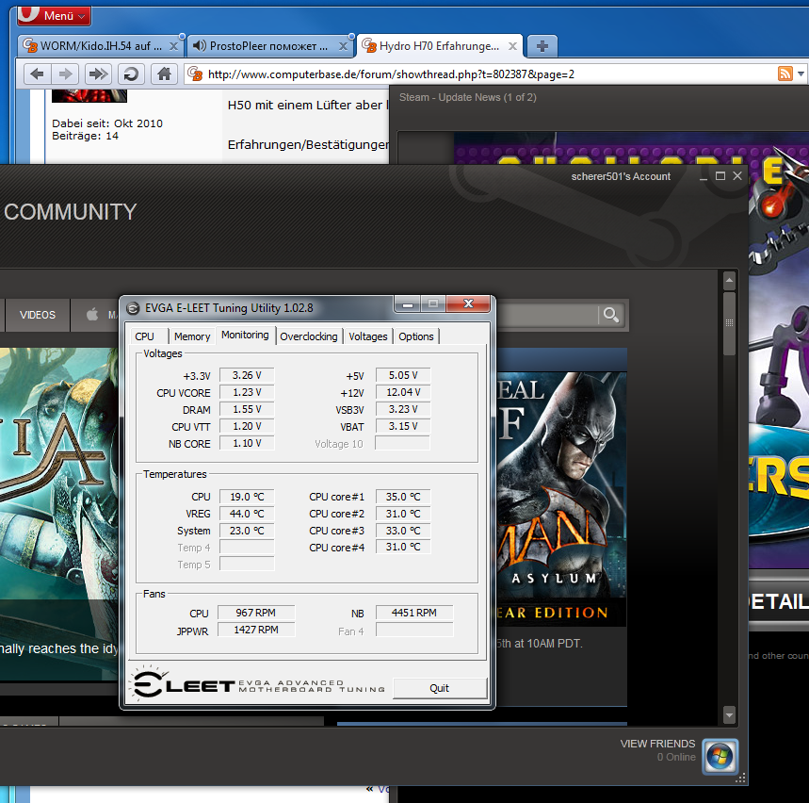Open a new browser tab
The width and height of the screenshot is (809, 803).
[542, 46]
